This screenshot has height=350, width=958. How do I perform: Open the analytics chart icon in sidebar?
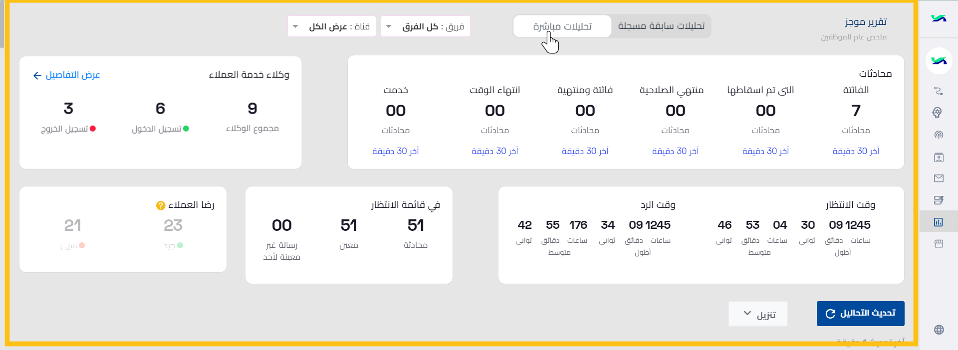(939, 222)
